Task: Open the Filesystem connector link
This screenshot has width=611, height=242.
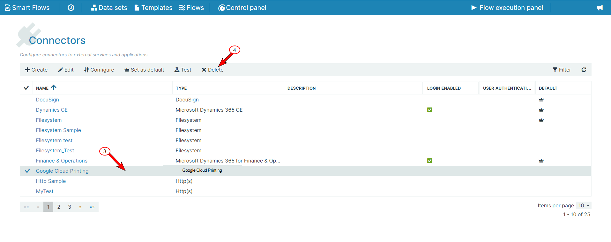Action: (x=49, y=120)
